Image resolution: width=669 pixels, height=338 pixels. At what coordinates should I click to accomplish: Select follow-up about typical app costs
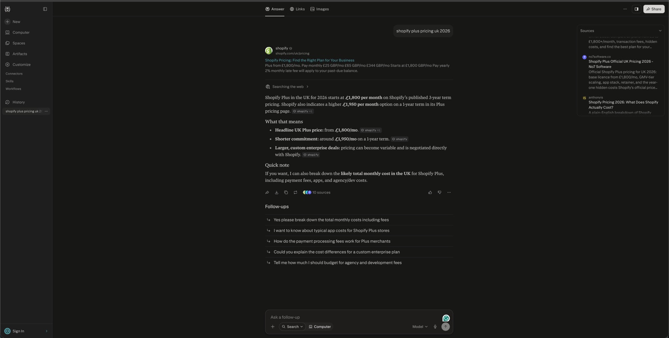coord(359,230)
